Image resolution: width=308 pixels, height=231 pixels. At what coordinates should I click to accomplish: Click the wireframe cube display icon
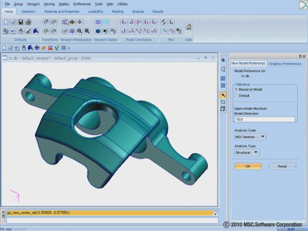point(98,22)
